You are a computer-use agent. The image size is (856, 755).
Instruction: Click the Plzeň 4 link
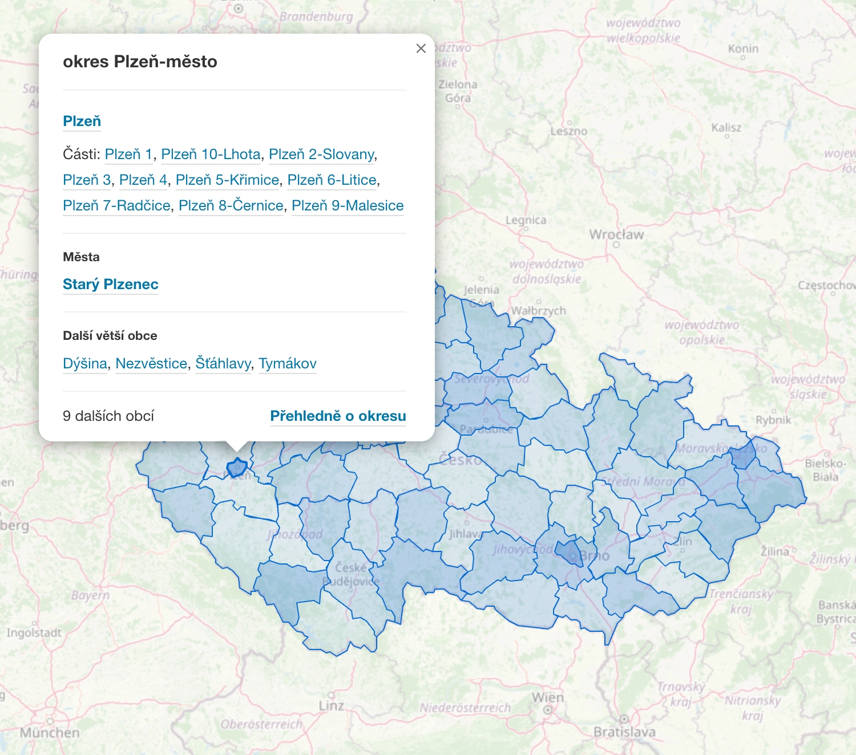tap(143, 180)
